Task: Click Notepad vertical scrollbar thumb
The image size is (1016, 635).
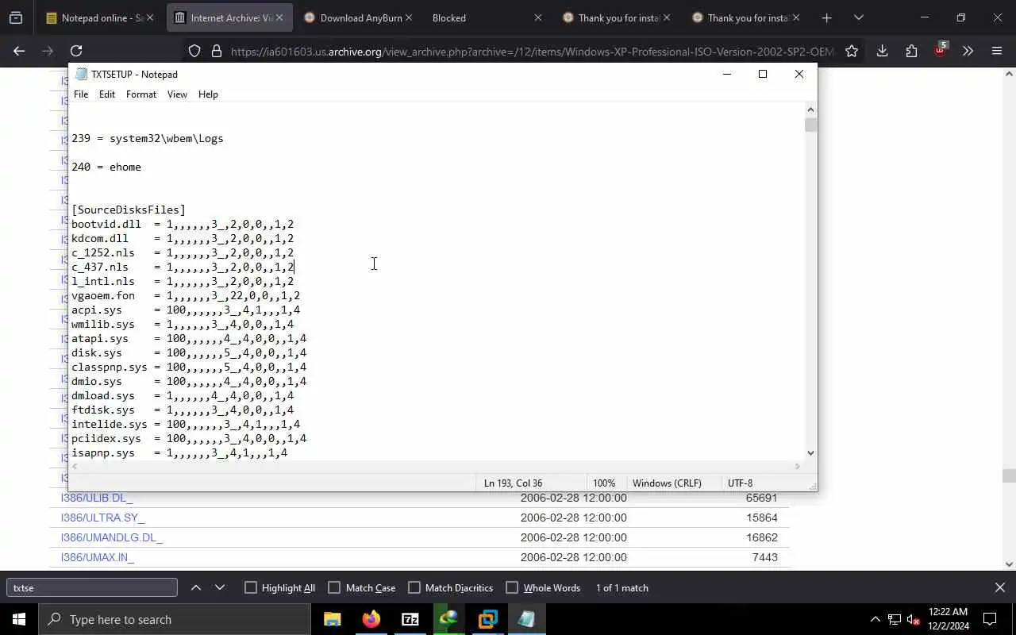Action: [x=810, y=125]
